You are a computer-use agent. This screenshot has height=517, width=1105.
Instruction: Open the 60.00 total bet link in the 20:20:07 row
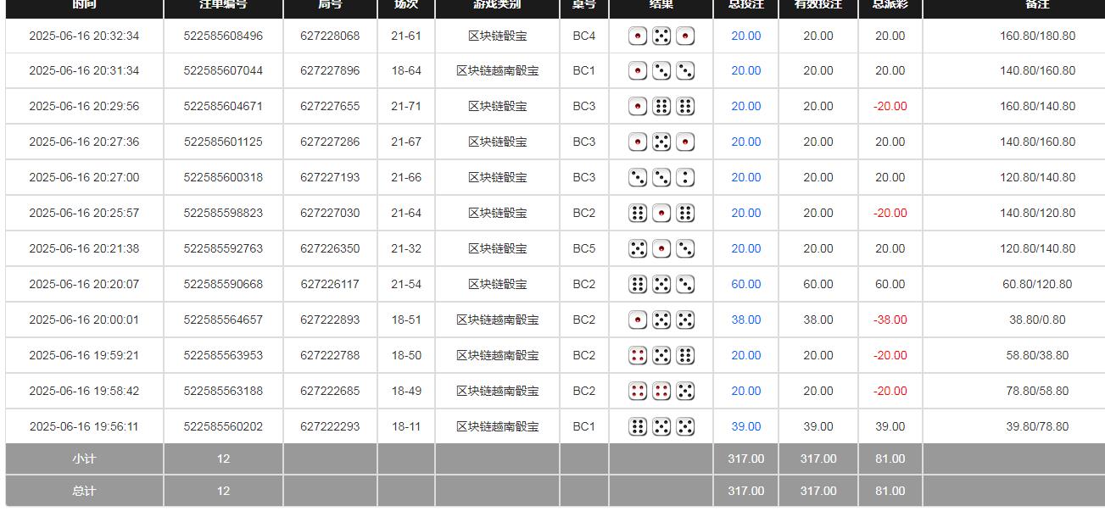pos(745,284)
